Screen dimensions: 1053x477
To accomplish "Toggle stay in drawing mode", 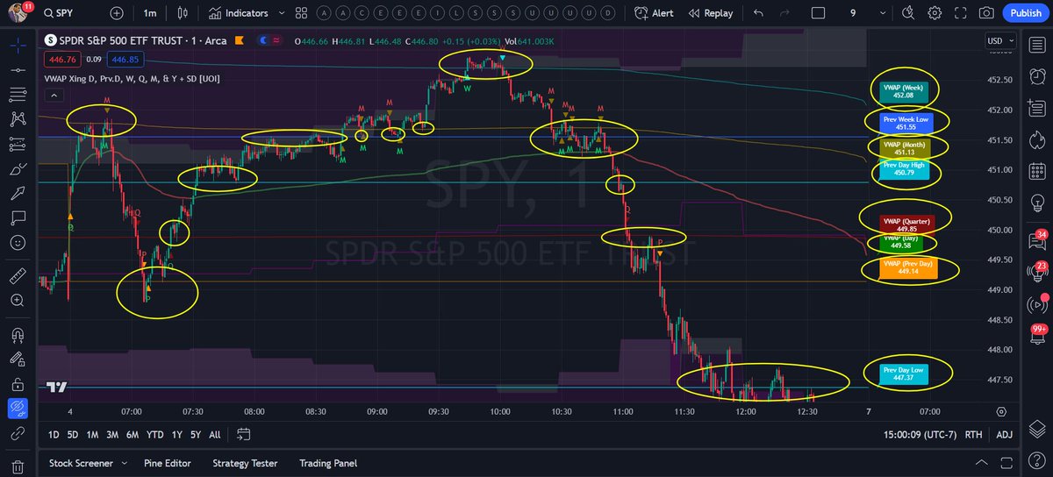I will pos(18,359).
